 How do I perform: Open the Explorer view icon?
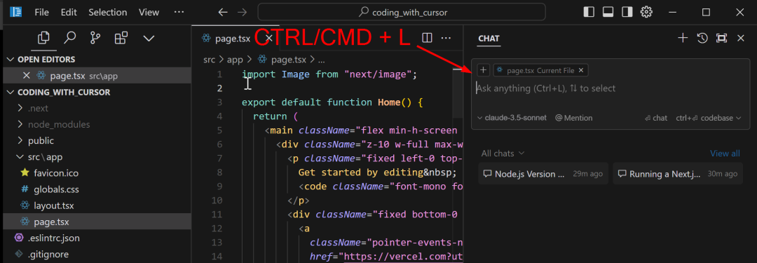coord(43,38)
